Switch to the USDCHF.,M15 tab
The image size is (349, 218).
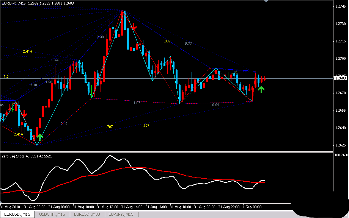[x=53, y=215]
